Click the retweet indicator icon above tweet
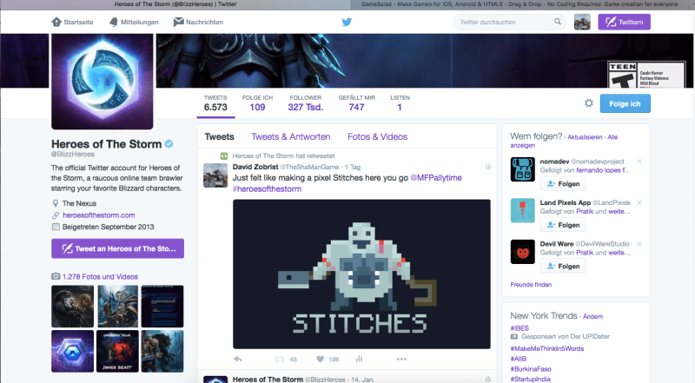 point(224,155)
